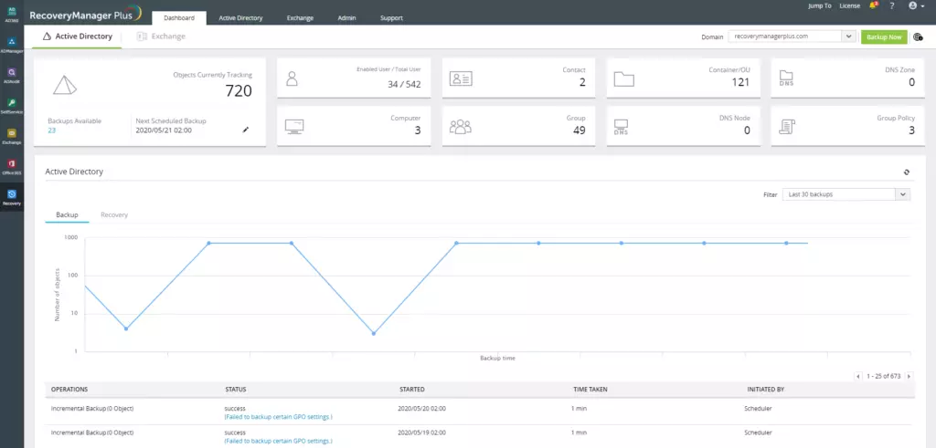Screen dimensions: 936x448
Task: Go to the next page of results
Action: click(909, 376)
